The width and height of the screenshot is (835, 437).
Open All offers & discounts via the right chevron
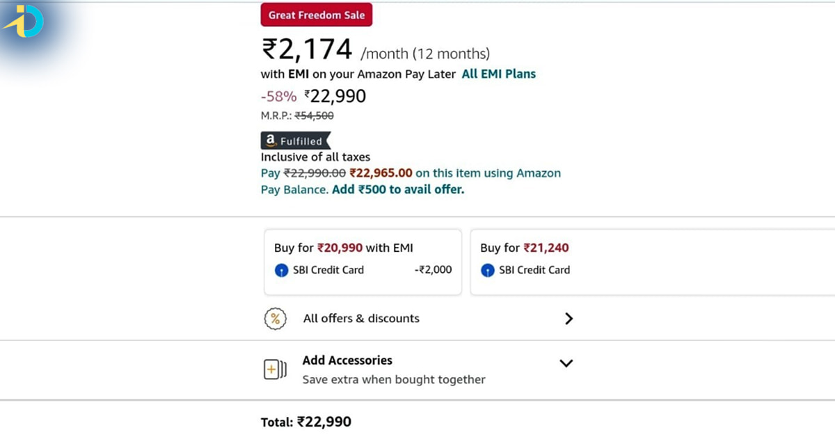click(568, 318)
